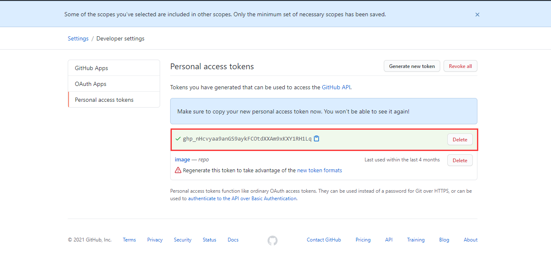Image resolution: width=551 pixels, height=259 pixels.
Task: Dismiss the scopes notification banner
Action: tap(477, 15)
